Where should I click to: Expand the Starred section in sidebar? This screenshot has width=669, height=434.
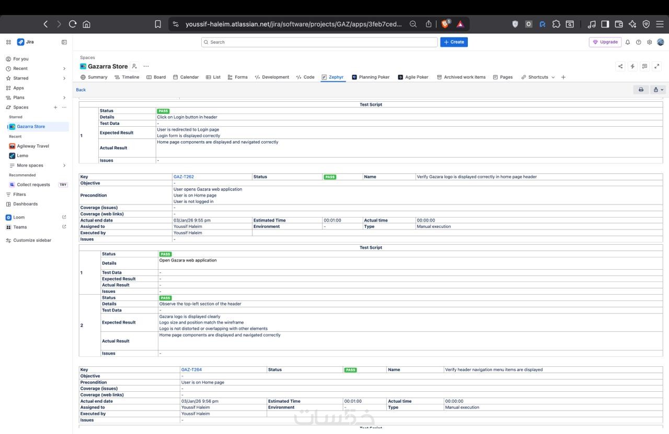click(64, 78)
